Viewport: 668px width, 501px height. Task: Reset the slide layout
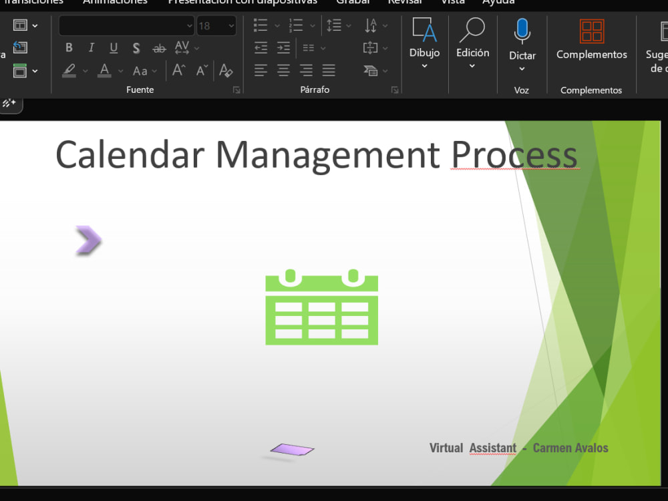(x=20, y=47)
